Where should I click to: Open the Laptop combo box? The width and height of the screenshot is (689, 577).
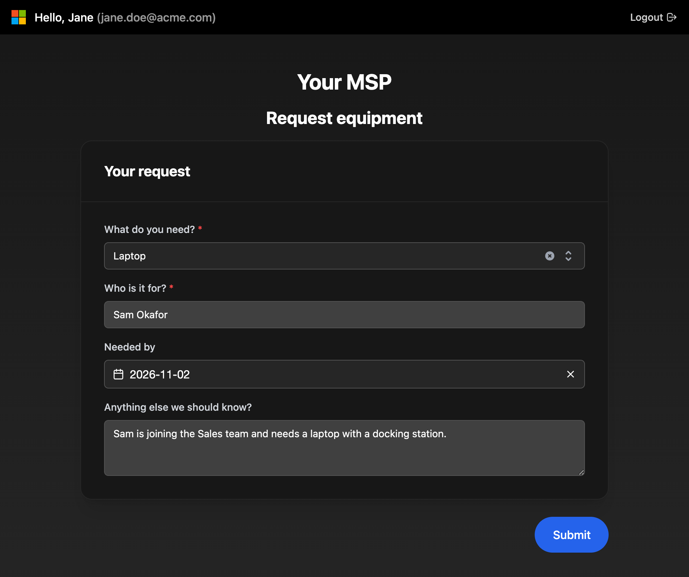[344, 256]
